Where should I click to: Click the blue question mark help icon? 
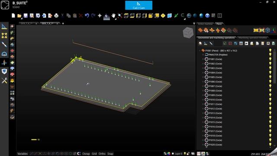point(207,16)
